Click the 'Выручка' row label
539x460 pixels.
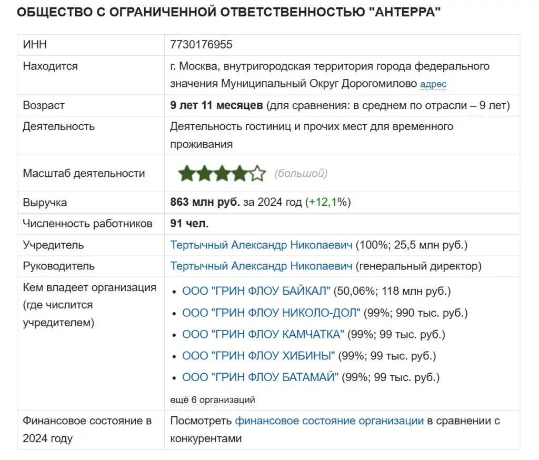tap(45, 203)
